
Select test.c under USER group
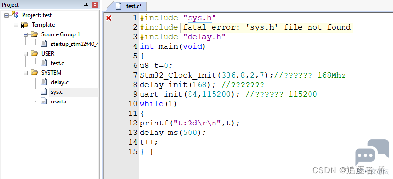click(x=58, y=63)
